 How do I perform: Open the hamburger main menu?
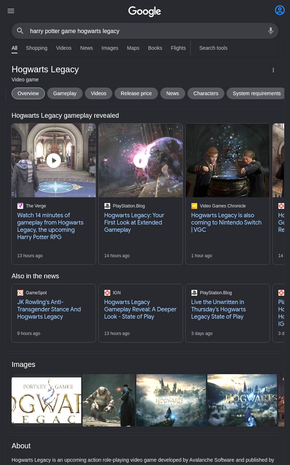(11, 11)
